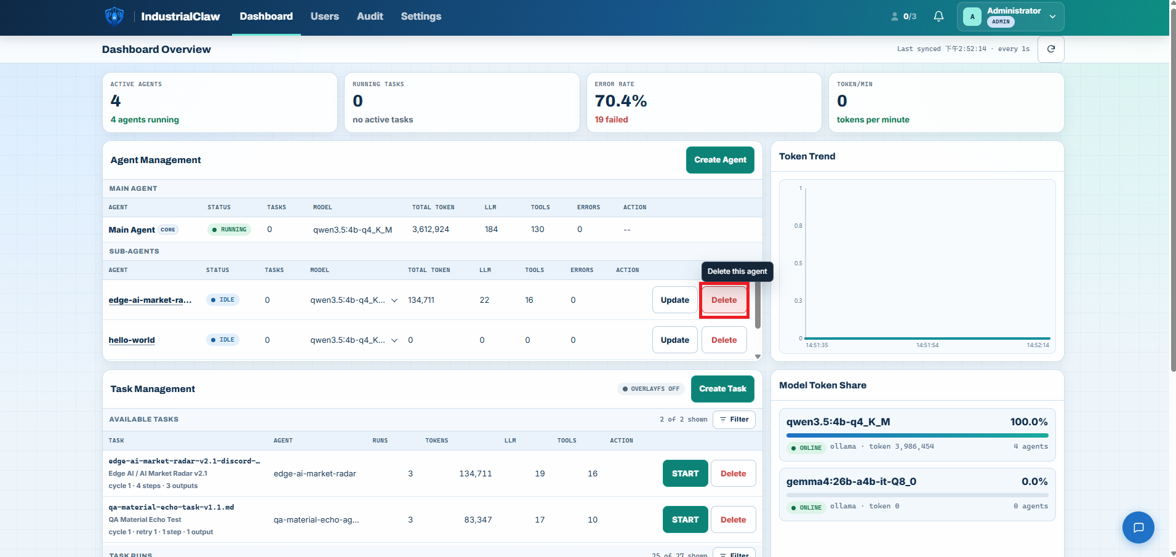Click the IndustrialClaw shield logo icon
This screenshot has height=557, width=1176.
tap(114, 16)
